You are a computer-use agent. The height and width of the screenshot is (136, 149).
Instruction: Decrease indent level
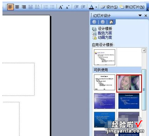(x=76, y=7)
